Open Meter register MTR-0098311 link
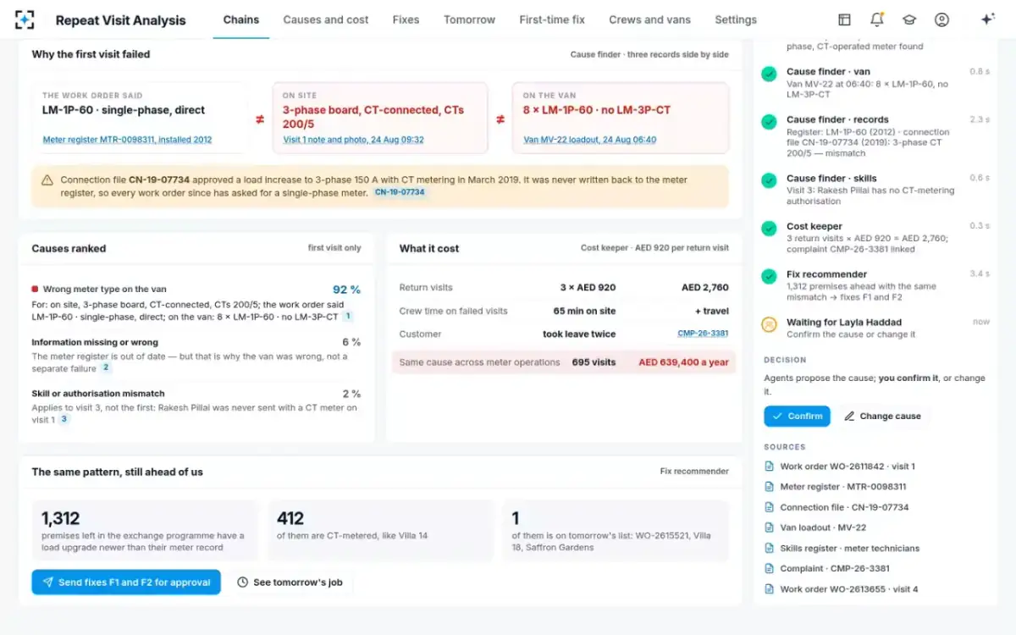This screenshot has width=1016, height=635. (127, 140)
